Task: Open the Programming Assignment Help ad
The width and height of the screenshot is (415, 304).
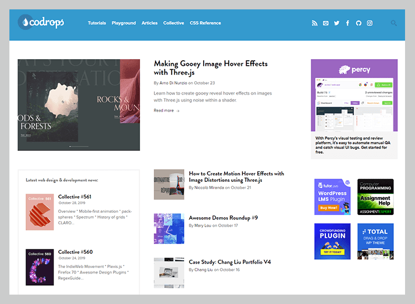Action: point(375,197)
